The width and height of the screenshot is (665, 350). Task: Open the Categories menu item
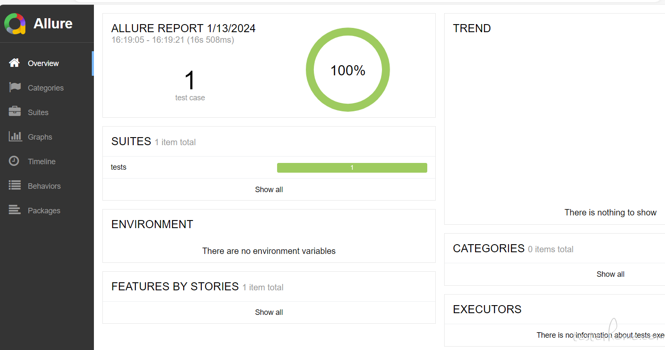point(47,88)
